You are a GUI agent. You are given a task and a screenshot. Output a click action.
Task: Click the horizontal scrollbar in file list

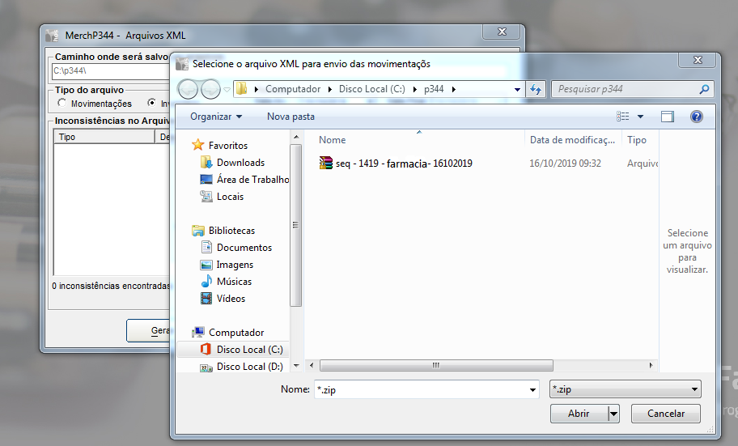click(435, 366)
